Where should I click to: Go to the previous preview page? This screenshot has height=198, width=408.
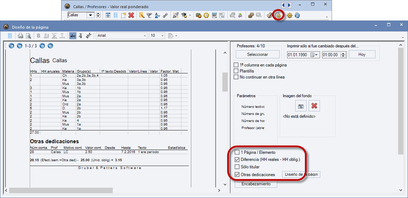pos(19,46)
